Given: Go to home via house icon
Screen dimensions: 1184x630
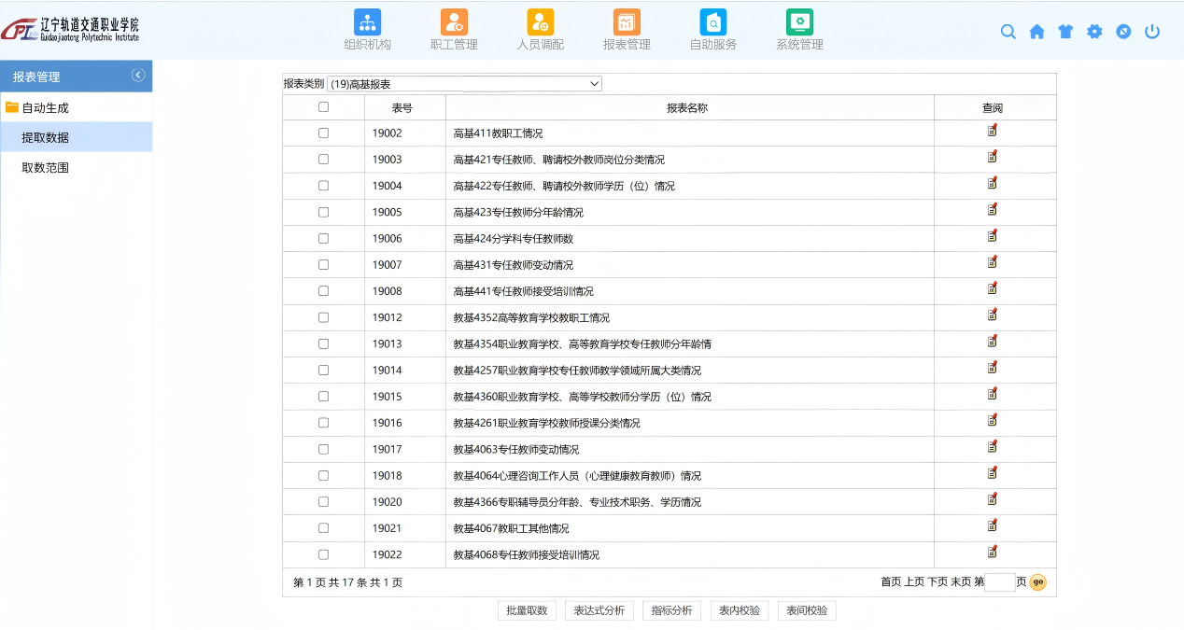Looking at the screenshot, I should click(x=1036, y=32).
